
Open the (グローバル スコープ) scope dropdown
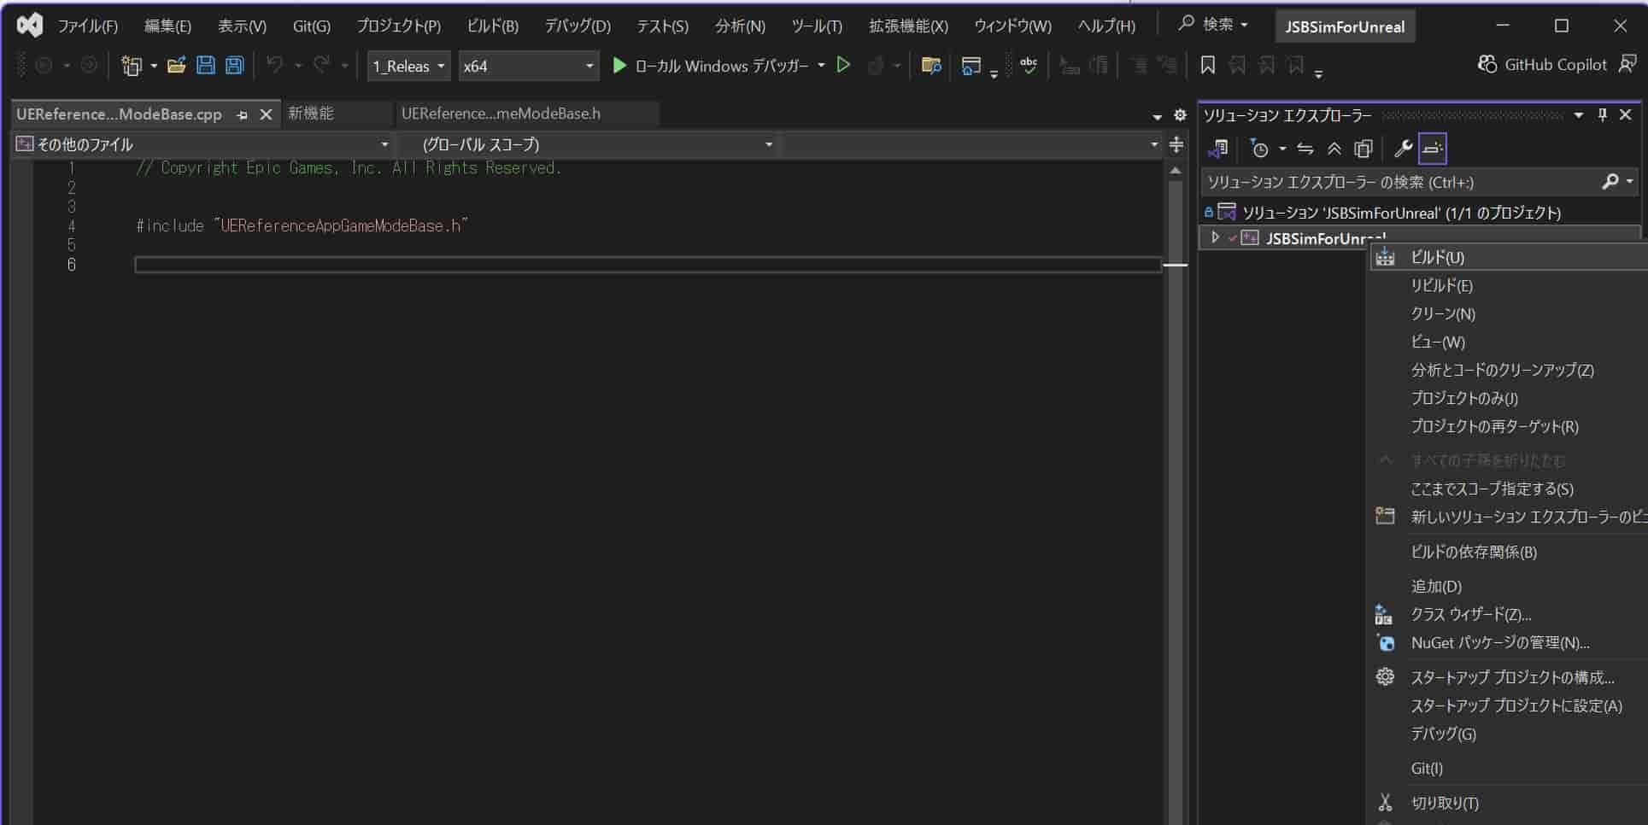point(588,144)
